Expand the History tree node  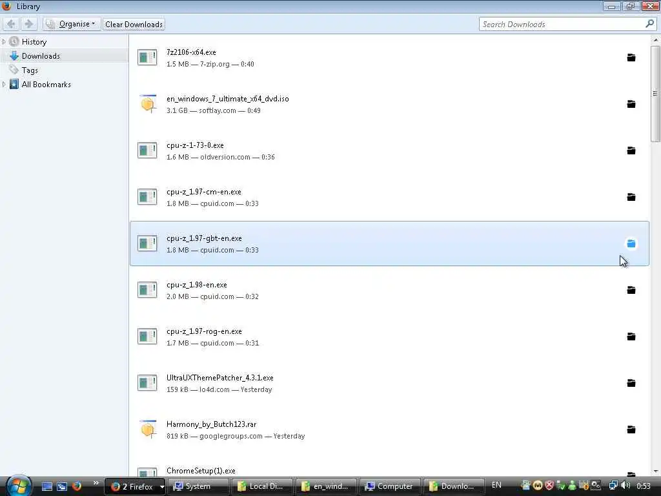(x=4, y=41)
